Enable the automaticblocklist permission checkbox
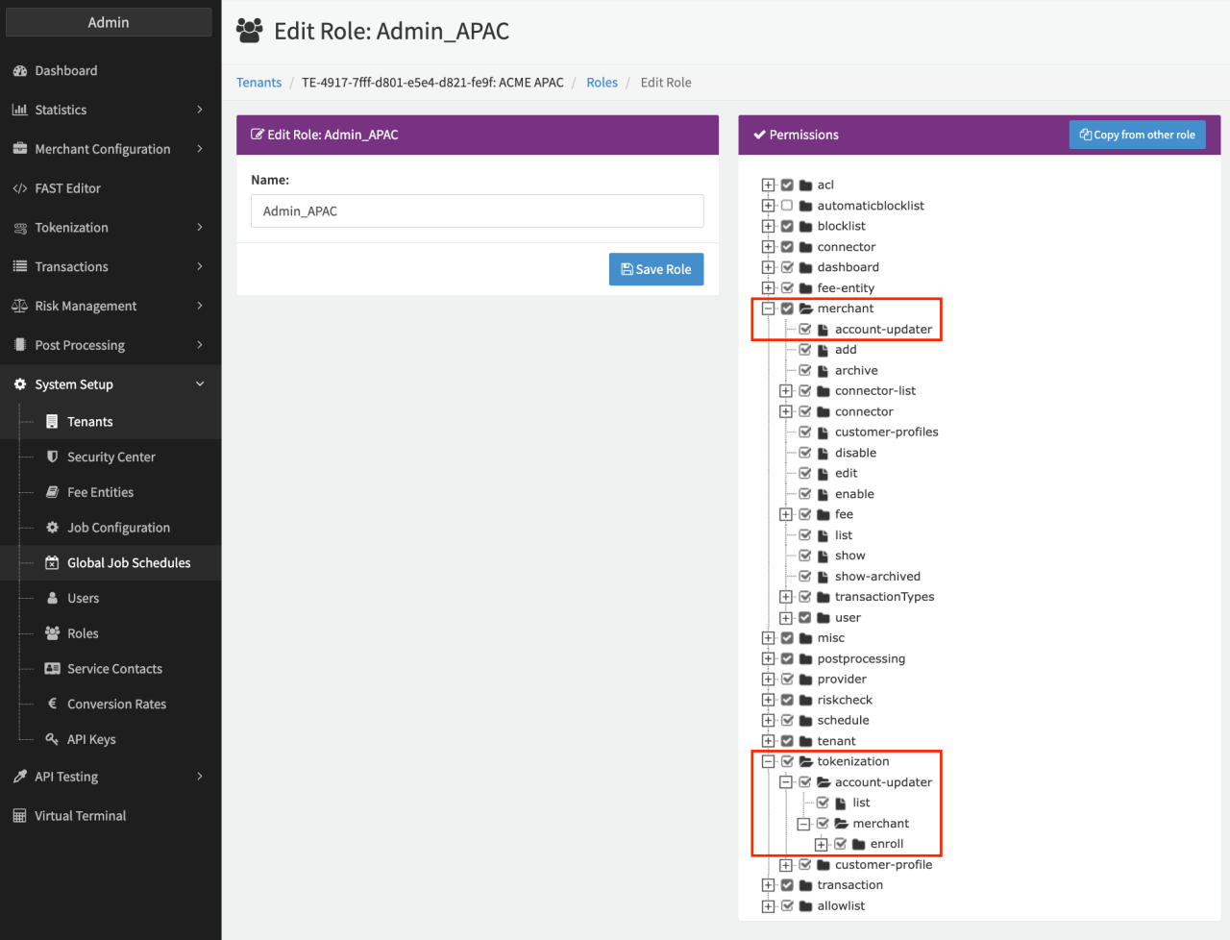1230x940 pixels. point(787,206)
